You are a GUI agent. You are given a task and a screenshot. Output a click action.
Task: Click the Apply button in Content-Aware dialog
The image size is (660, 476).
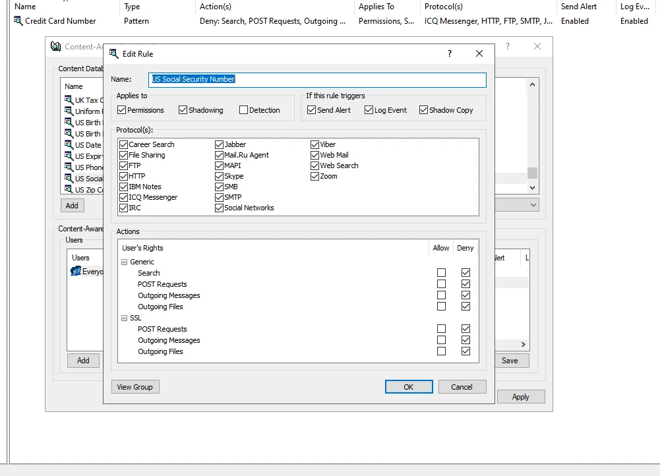point(521,397)
